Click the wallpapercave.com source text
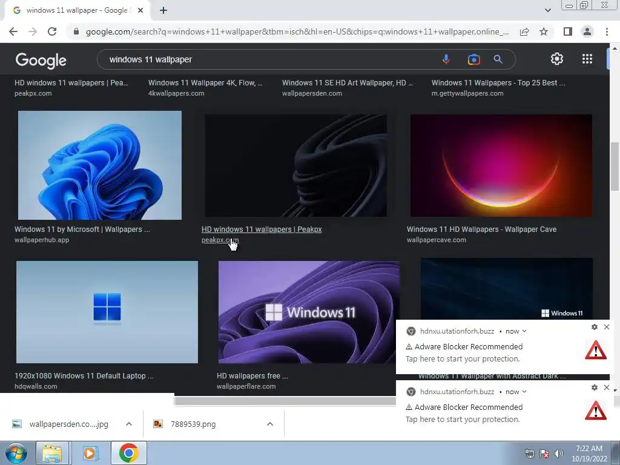 (x=437, y=240)
